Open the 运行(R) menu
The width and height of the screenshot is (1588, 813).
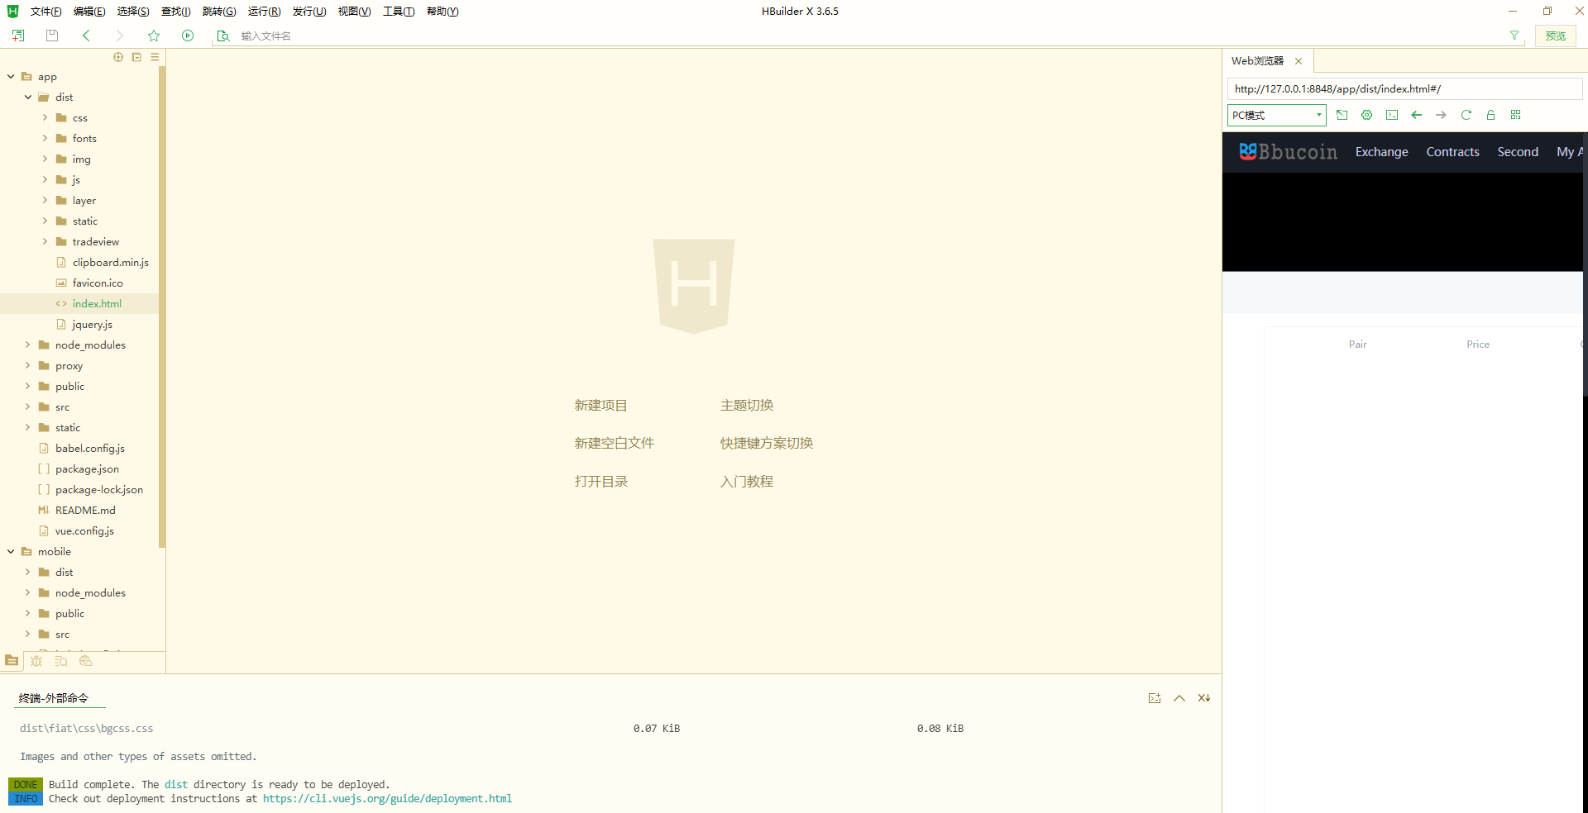tap(264, 12)
